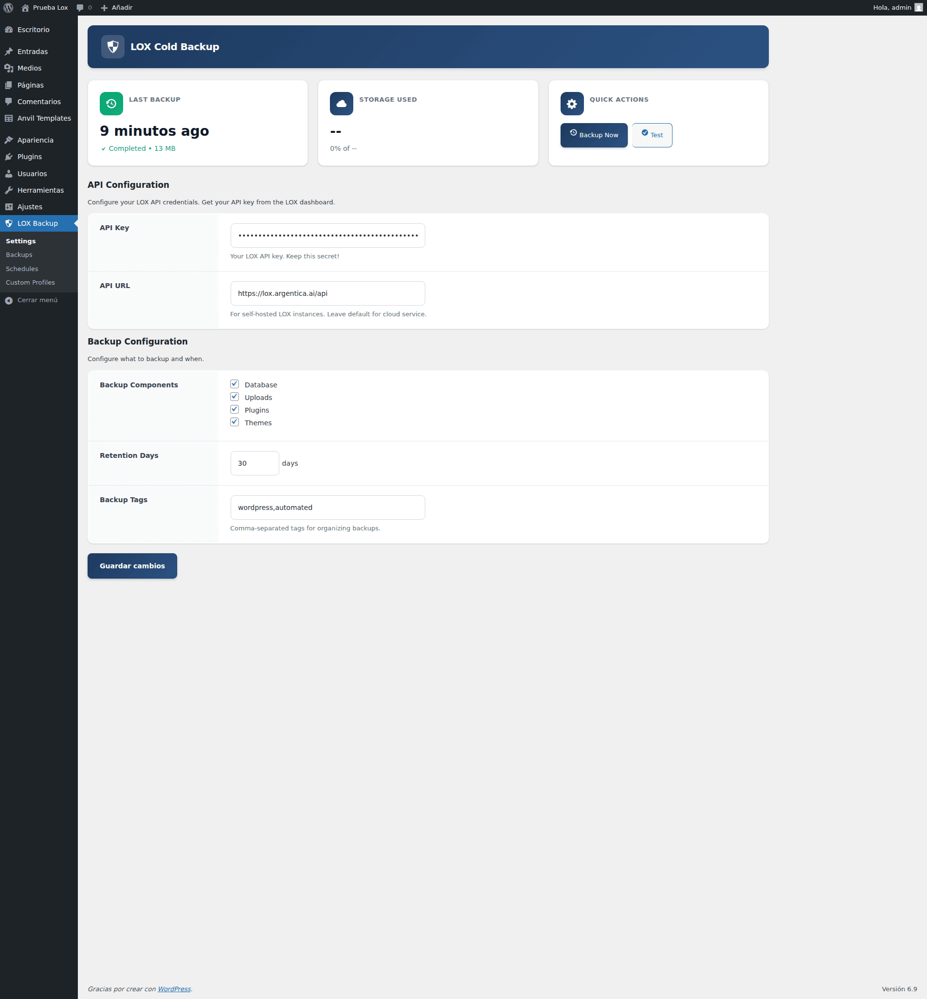
Task: Click the Plugins plug icon in sidebar
Action: click(9, 157)
